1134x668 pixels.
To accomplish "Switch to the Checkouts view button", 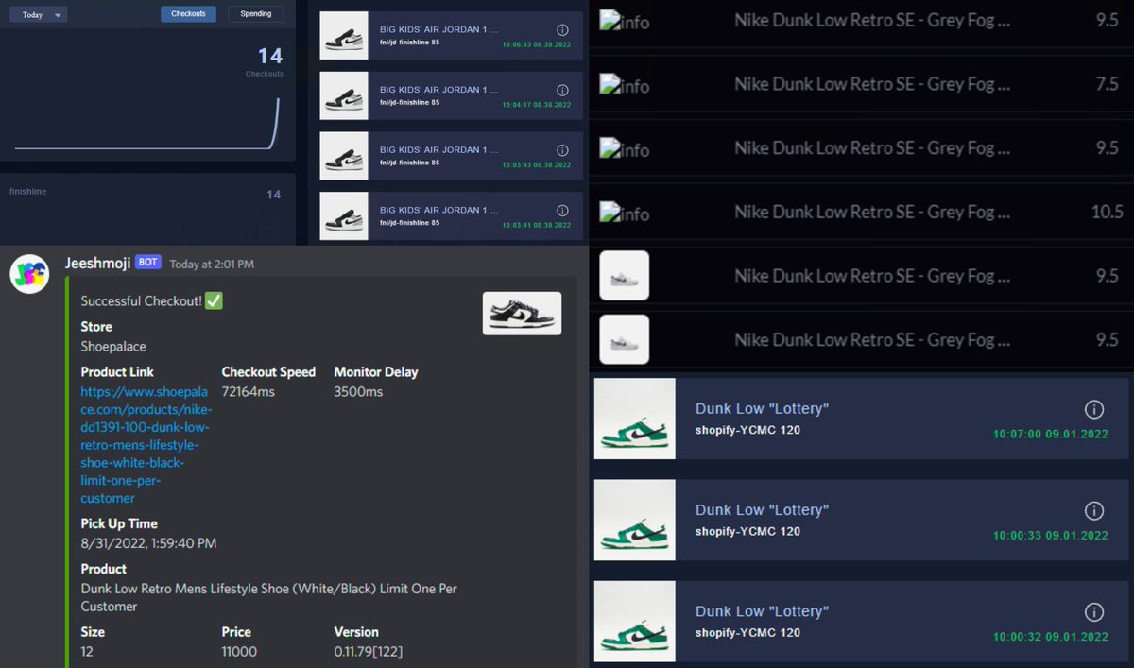I will pos(188,14).
